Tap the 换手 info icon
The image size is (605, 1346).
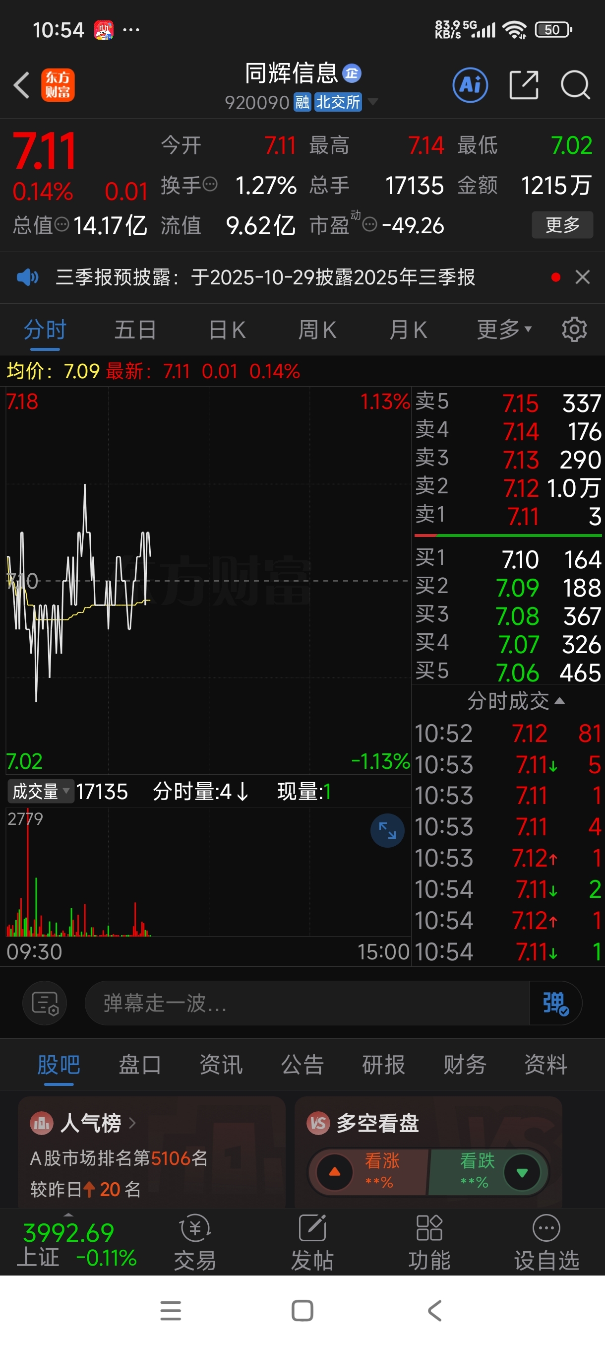point(210,184)
